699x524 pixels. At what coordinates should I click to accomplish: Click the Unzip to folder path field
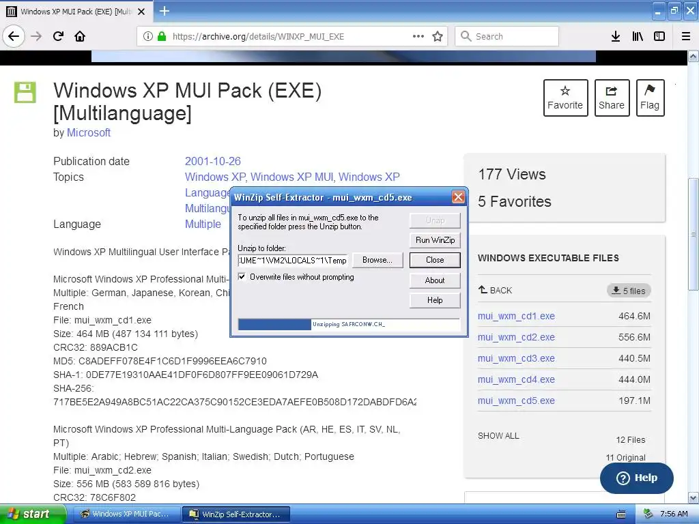tap(292, 260)
